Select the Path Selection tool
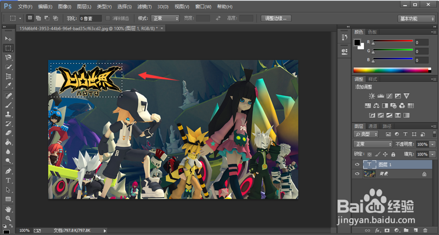This screenshot has height=235, width=439. point(8,190)
